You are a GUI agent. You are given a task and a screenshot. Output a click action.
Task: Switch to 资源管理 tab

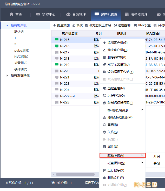pos(76,15)
